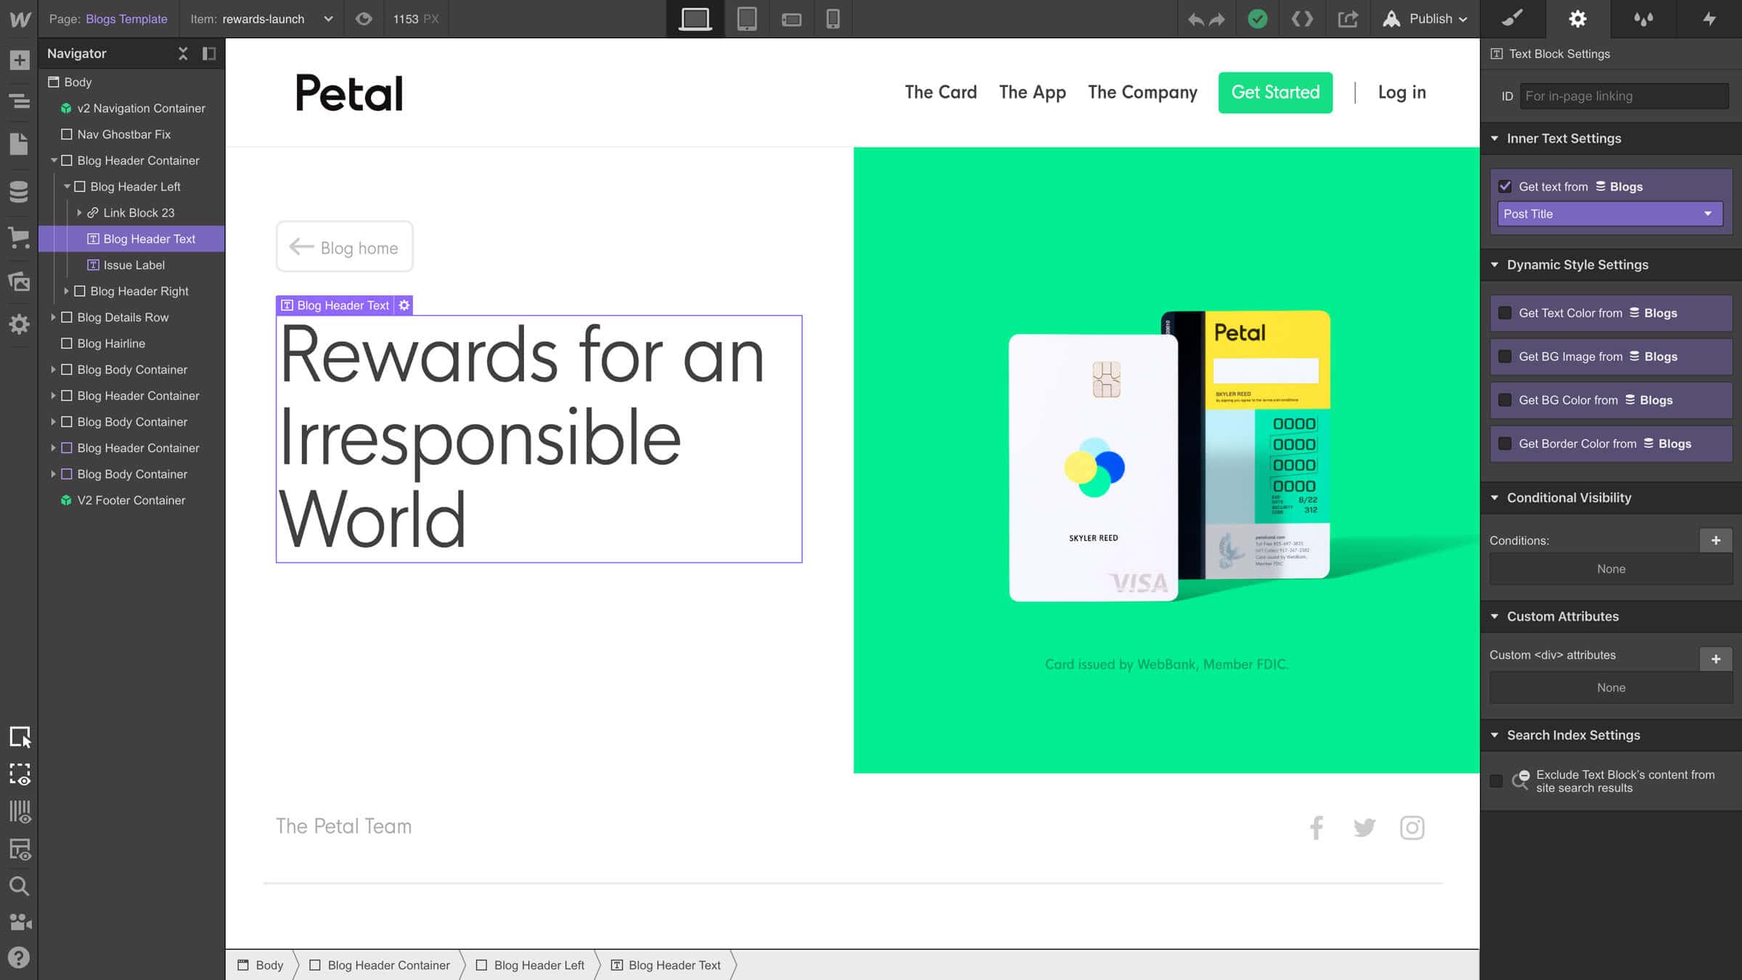Open the Assets panel icon

(19, 281)
